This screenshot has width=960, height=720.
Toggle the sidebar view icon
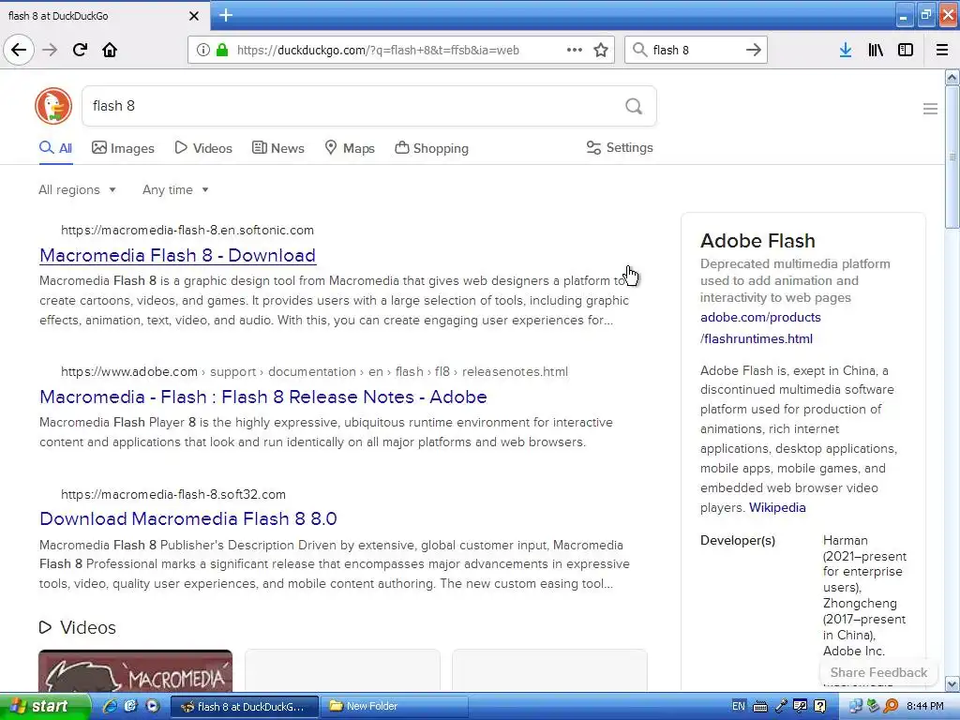906,50
